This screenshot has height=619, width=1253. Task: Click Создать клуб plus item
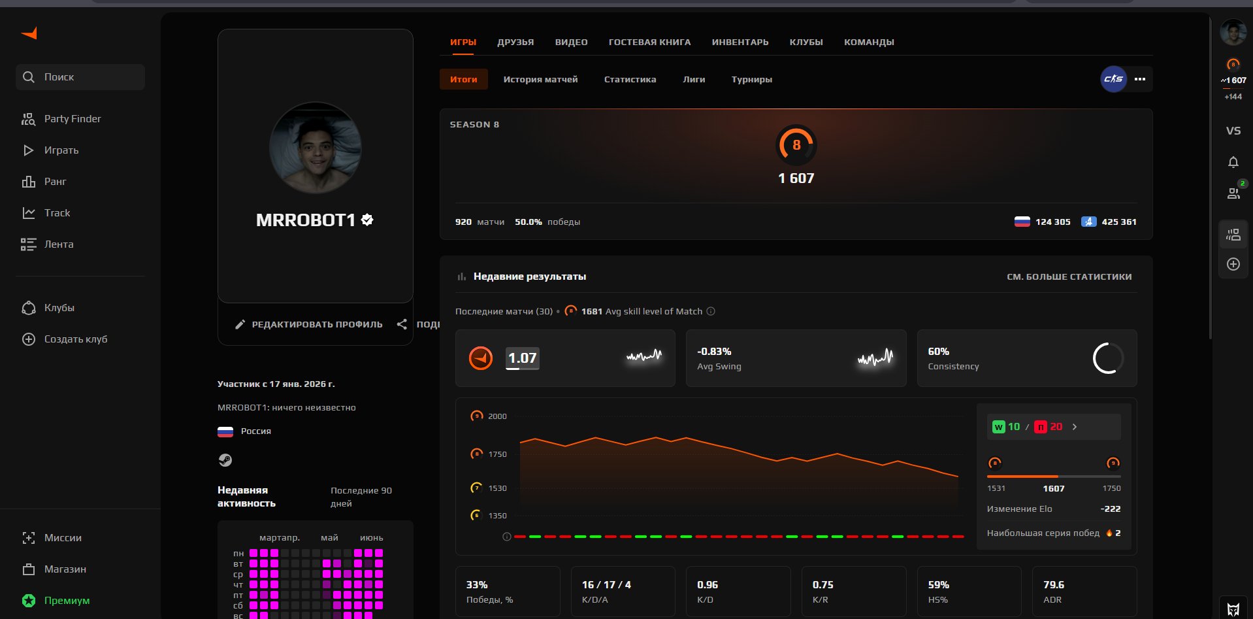[65, 339]
